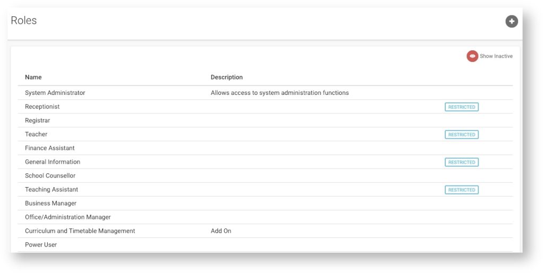Select the Power User role

click(40, 245)
